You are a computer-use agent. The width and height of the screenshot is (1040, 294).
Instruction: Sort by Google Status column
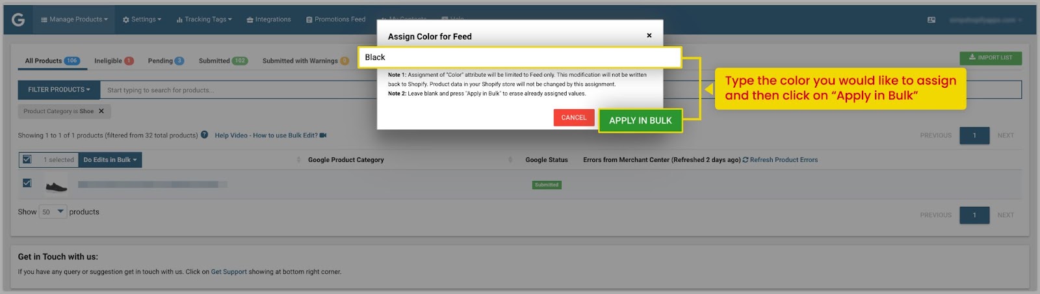pyautogui.click(x=546, y=160)
